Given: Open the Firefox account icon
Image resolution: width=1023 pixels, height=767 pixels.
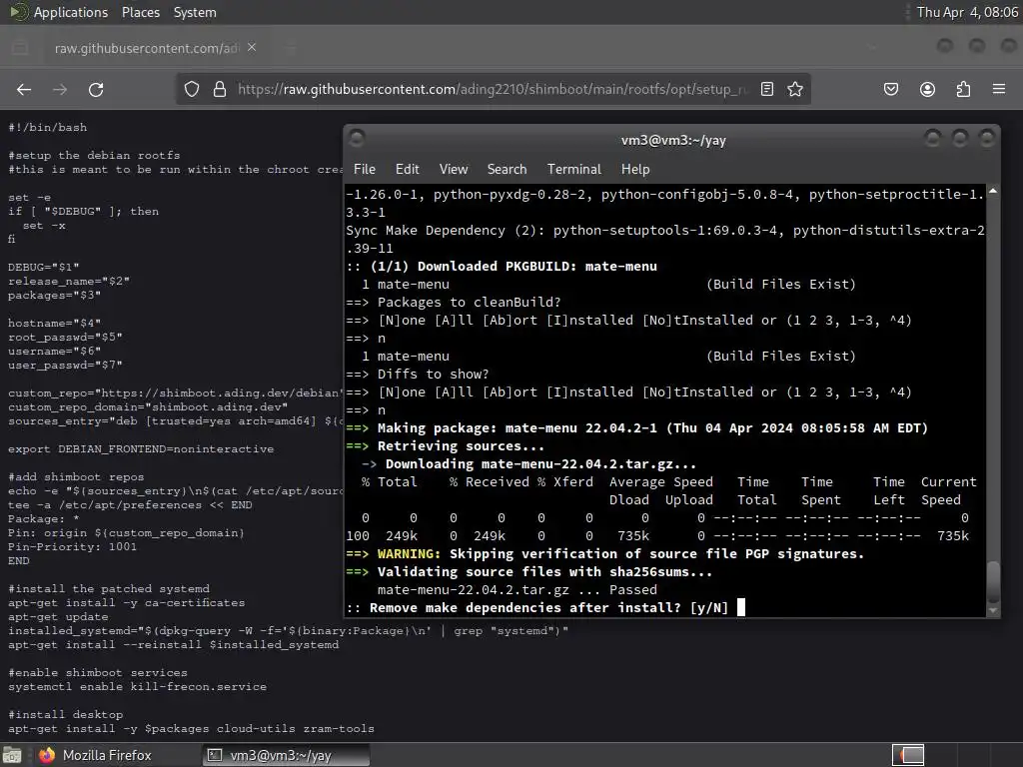Looking at the screenshot, I should (x=927, y=89).
